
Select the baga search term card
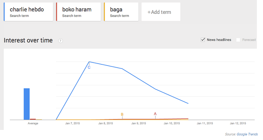pos(121,12)
